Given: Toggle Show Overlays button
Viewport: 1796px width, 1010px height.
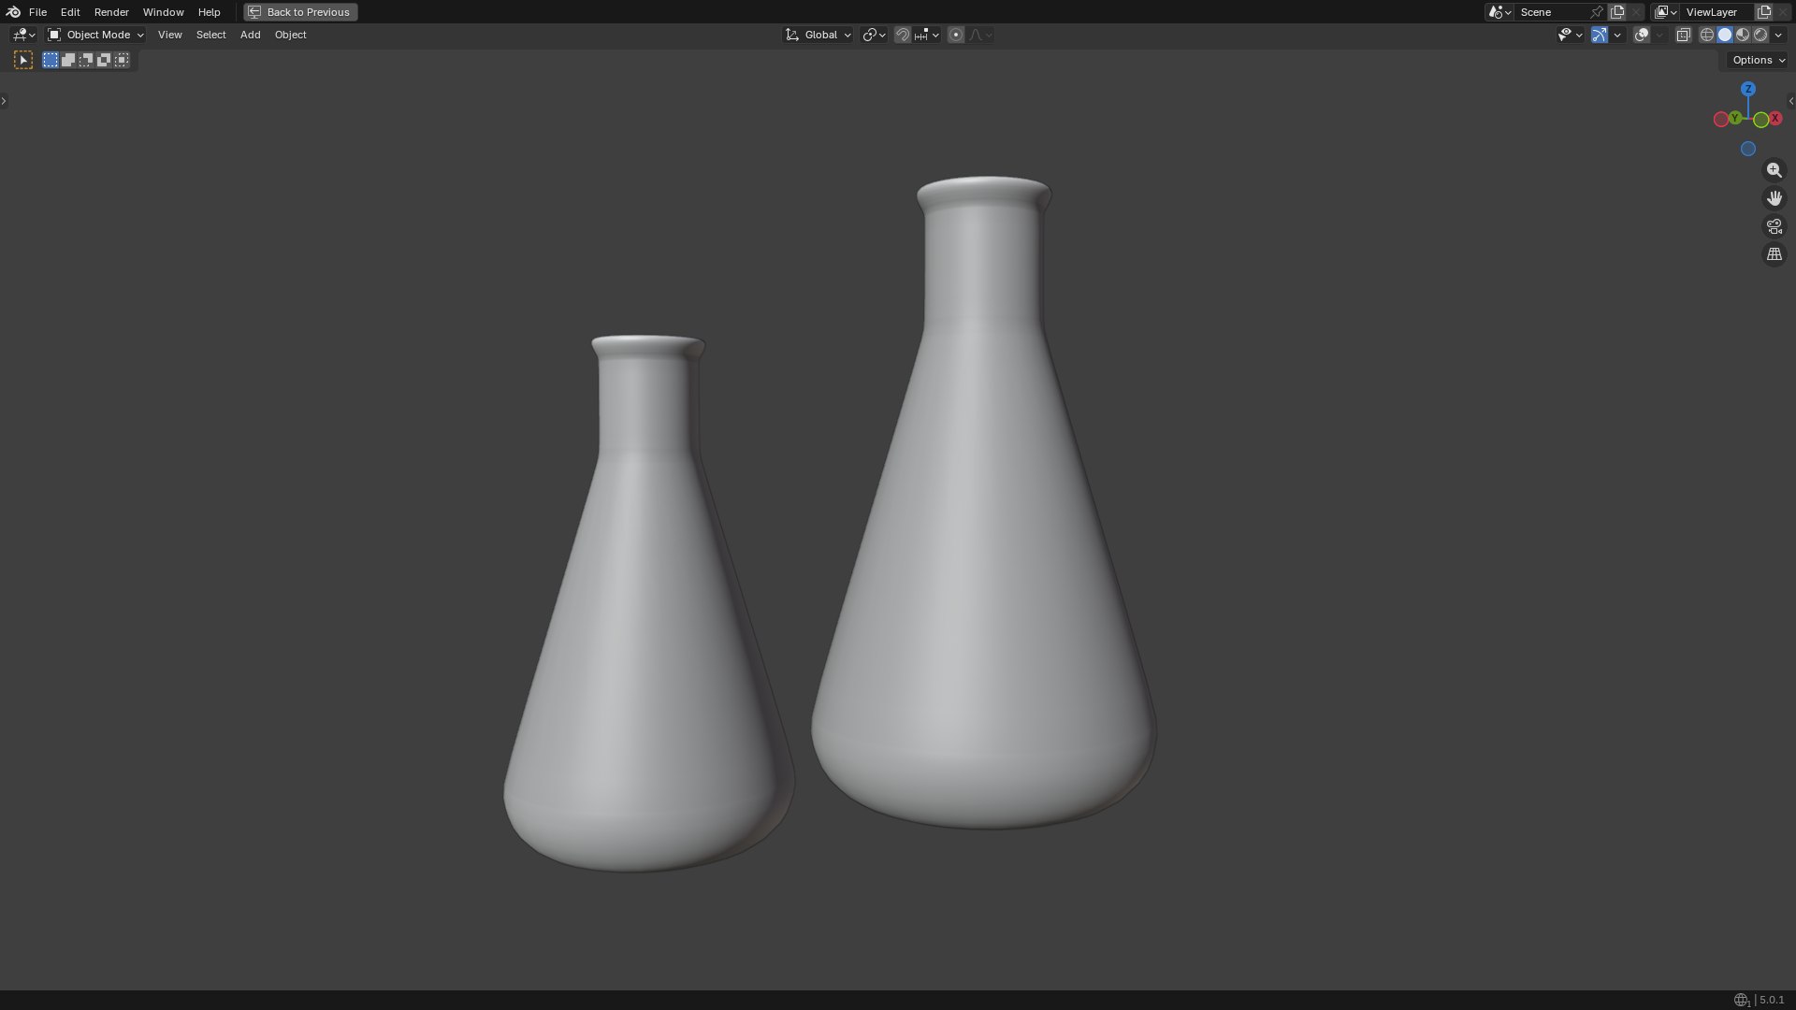Looking at the screenshot, I should 1642,35.
